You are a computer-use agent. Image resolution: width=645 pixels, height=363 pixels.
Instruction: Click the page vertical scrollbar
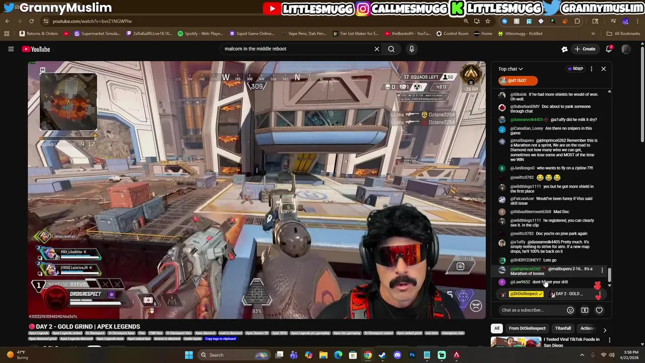coord(642,94)
